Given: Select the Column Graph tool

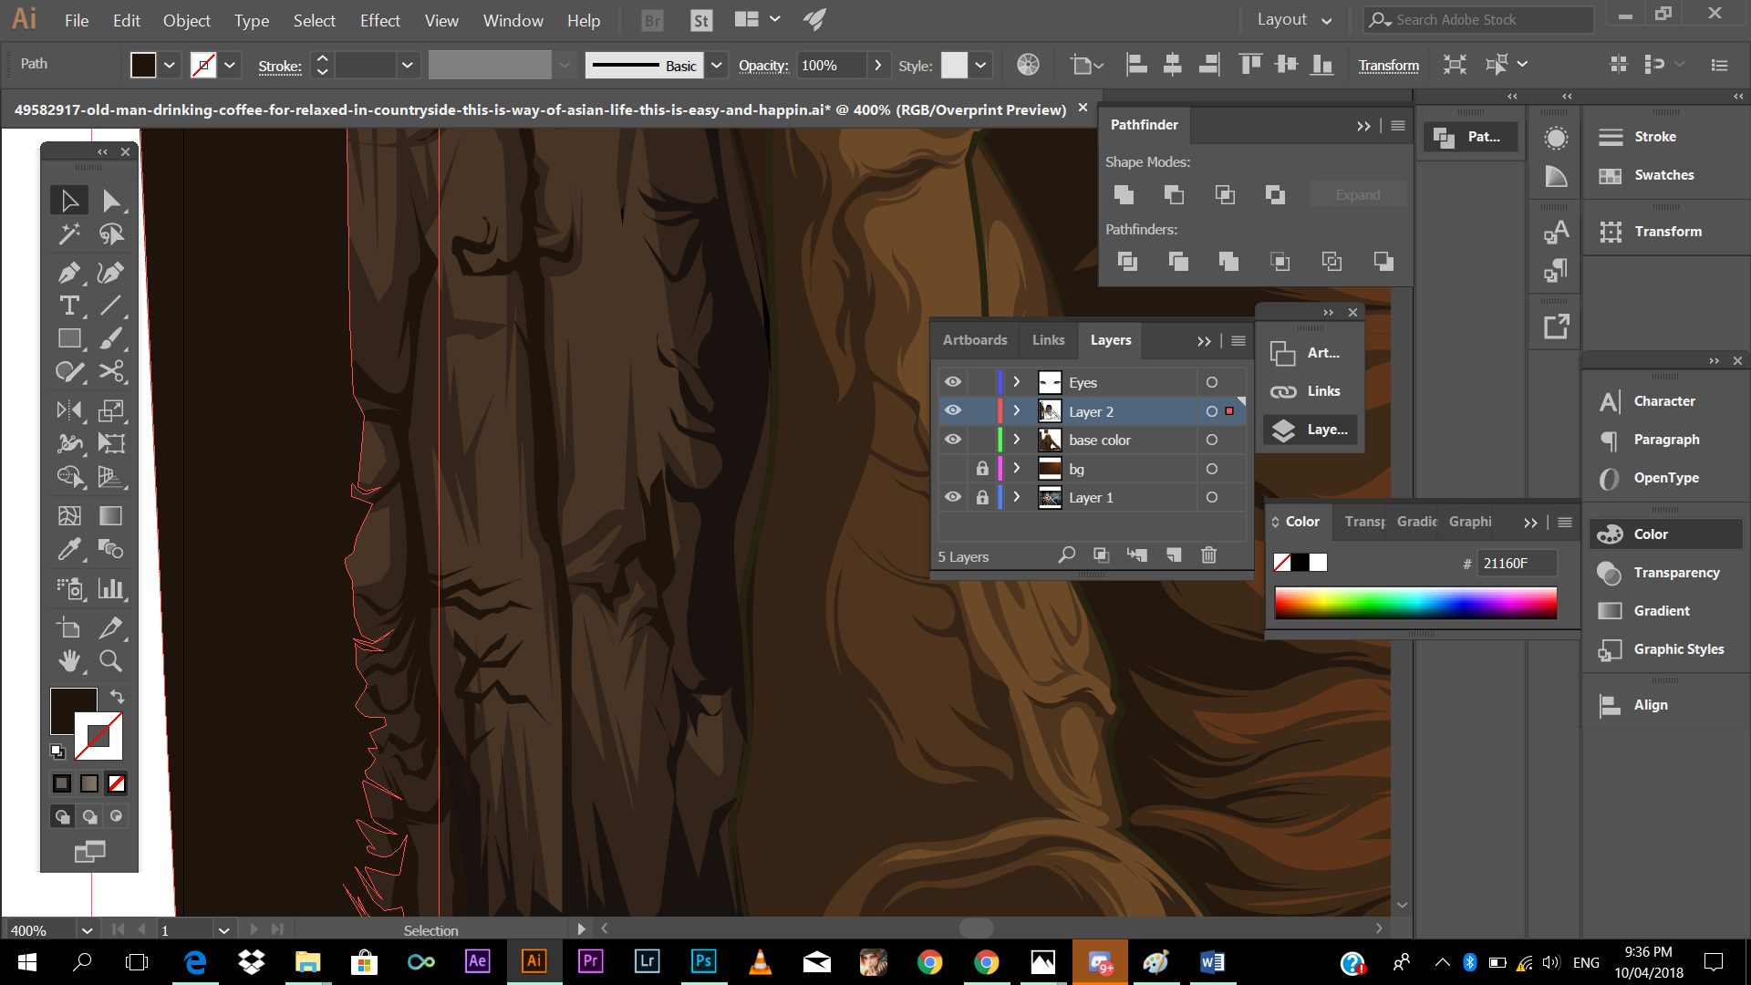Looking at the screenshot, I should (111, 588).
